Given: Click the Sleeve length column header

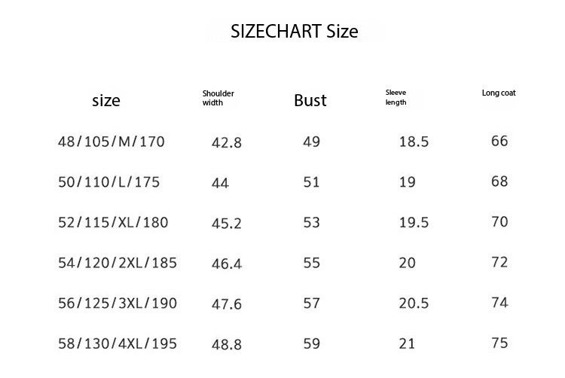Looking at the screenshot, I should tap(396, 97).
